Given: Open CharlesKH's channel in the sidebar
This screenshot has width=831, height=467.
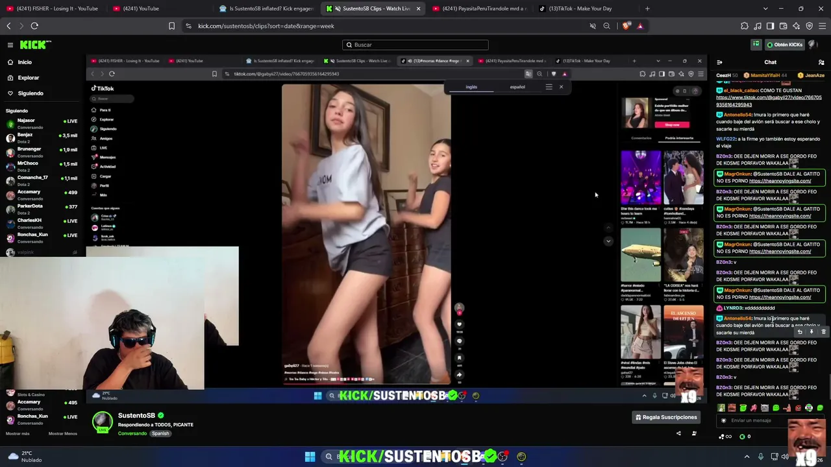Looking at the screenshot, I should click(x=42, y=223).
